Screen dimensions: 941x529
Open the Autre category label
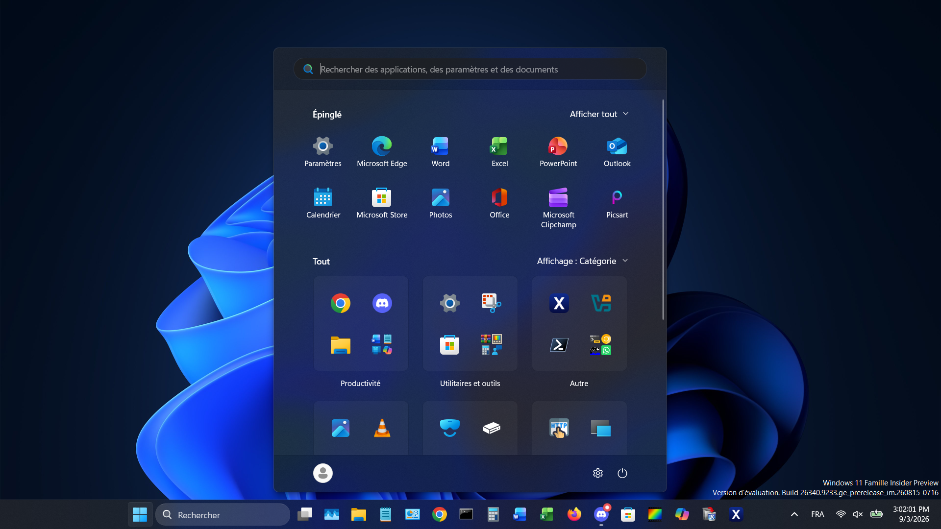(579, 384)
